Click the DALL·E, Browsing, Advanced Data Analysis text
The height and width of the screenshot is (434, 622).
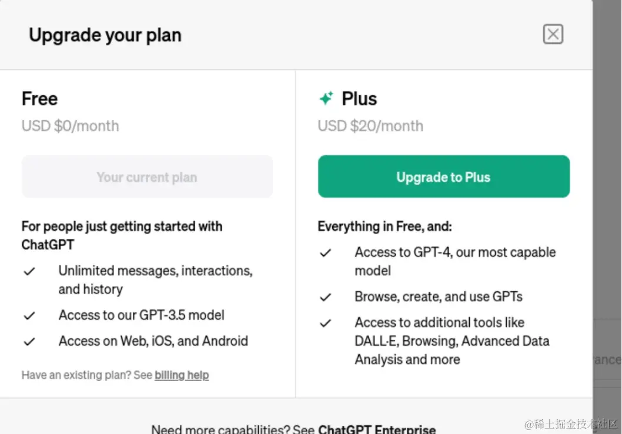coord(452,341)
